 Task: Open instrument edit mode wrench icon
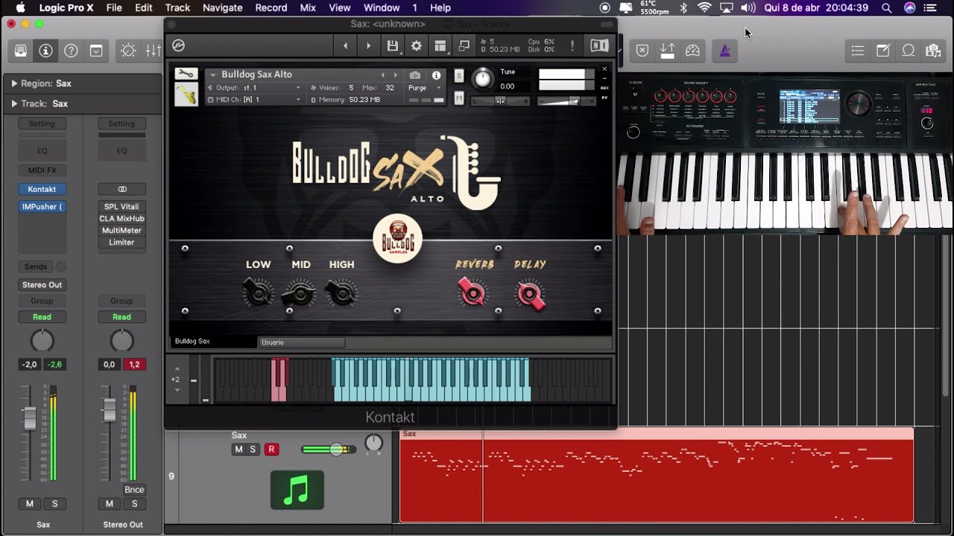tap(186, 74)
